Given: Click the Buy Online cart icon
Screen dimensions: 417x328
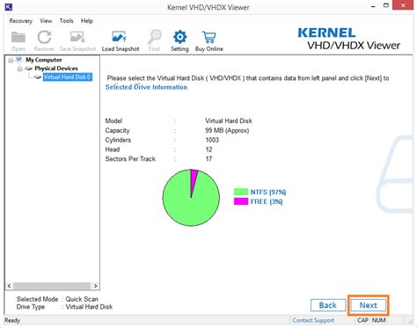Looking at the screenshot, I should coord(209,37).
